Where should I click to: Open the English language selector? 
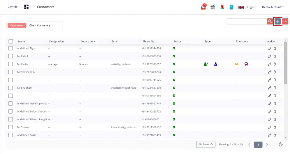[252, 7]
